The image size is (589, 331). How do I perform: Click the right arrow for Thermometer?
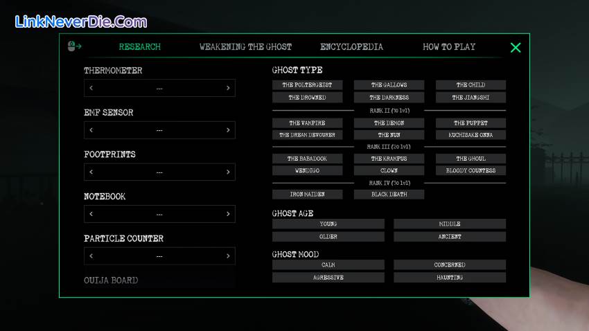pyautogui.click(x=228, y=88)
